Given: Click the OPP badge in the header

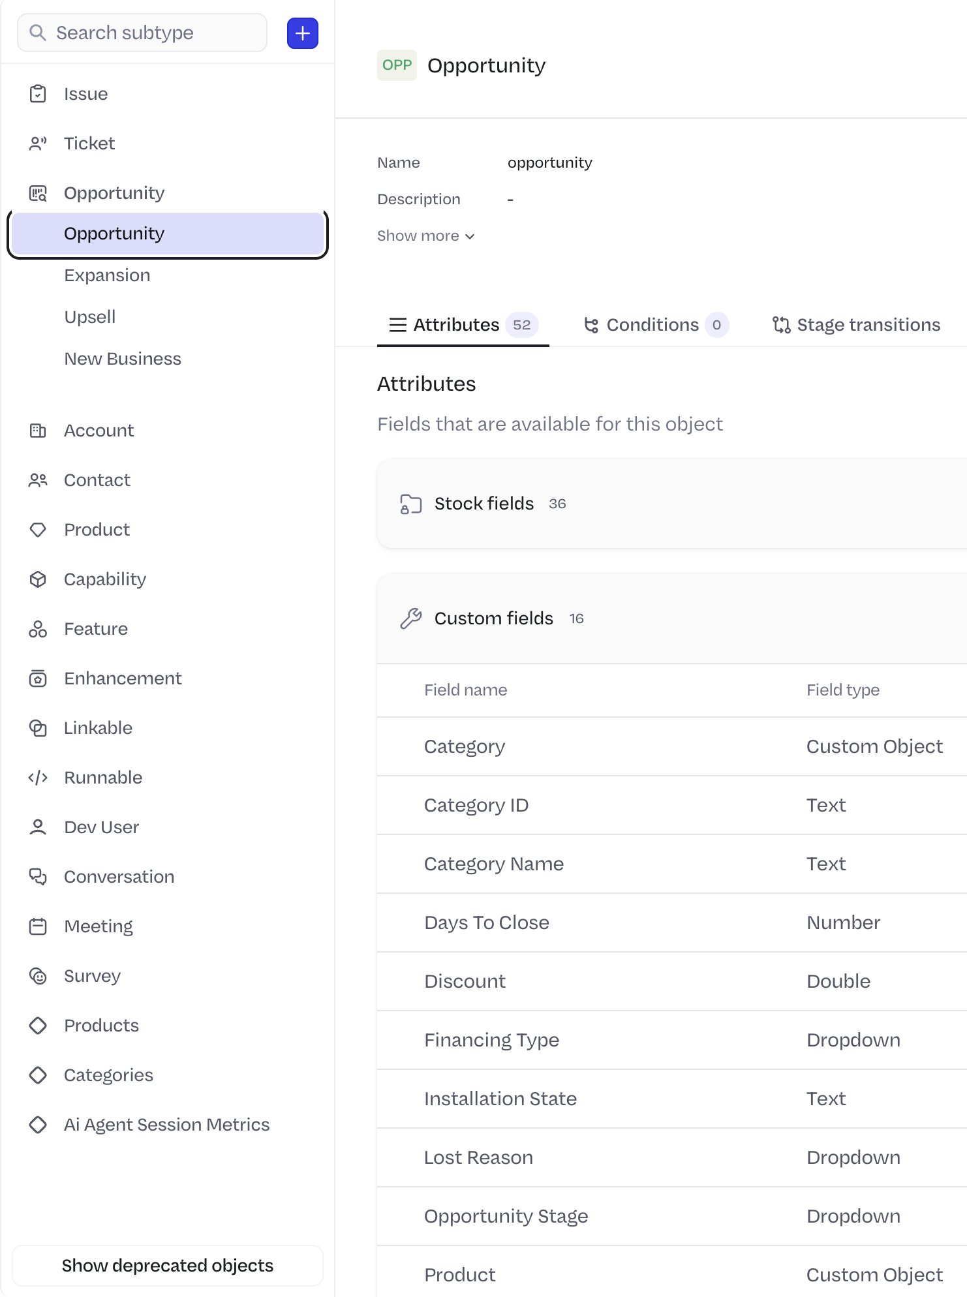Looking at the screenshot, I should pyautogui.click(x=397, y=65).
